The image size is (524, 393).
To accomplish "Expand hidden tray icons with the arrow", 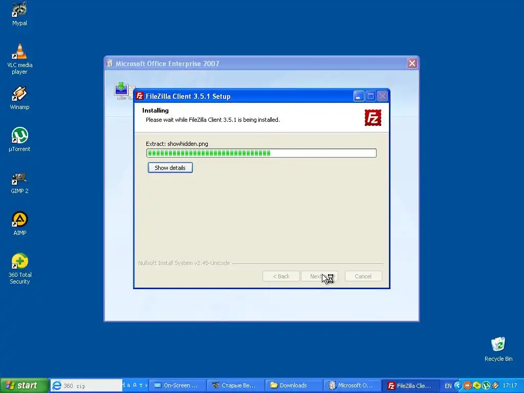I will pyautogui.click(x=458, y=386).
